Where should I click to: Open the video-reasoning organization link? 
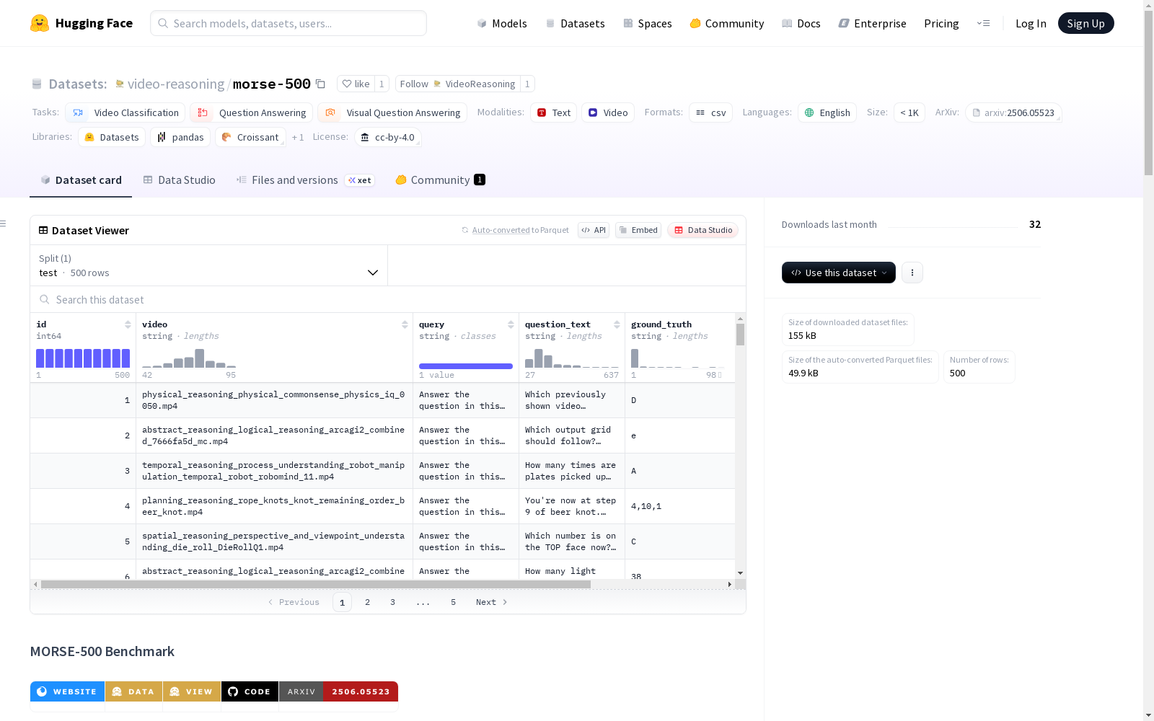(176, 84)
